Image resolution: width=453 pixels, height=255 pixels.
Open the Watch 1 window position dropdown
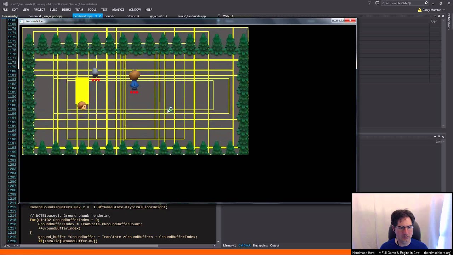click(435, 16)
